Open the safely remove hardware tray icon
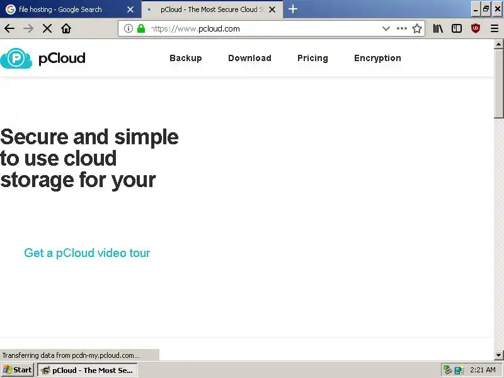The image size is (504, 378). (447, 370)
